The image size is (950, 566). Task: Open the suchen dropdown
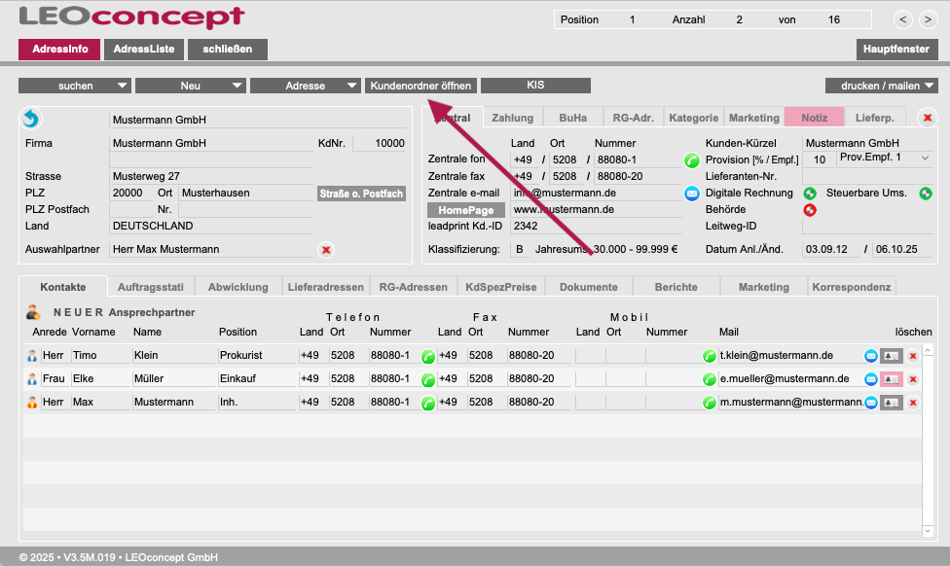pyautogui.click(x=75, y=86)
